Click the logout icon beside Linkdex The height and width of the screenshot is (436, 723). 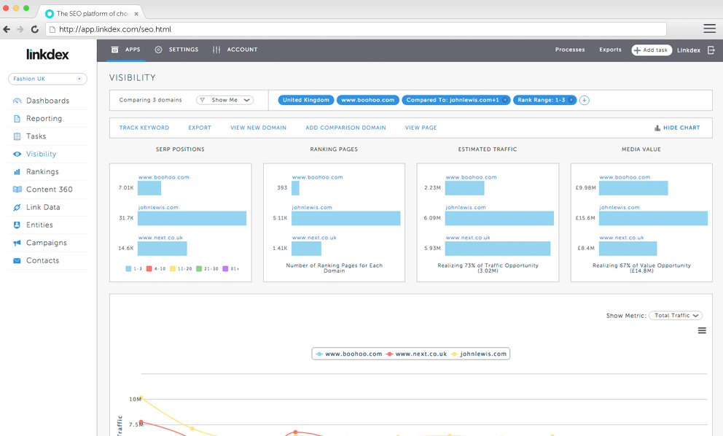(x=711, y=50)
